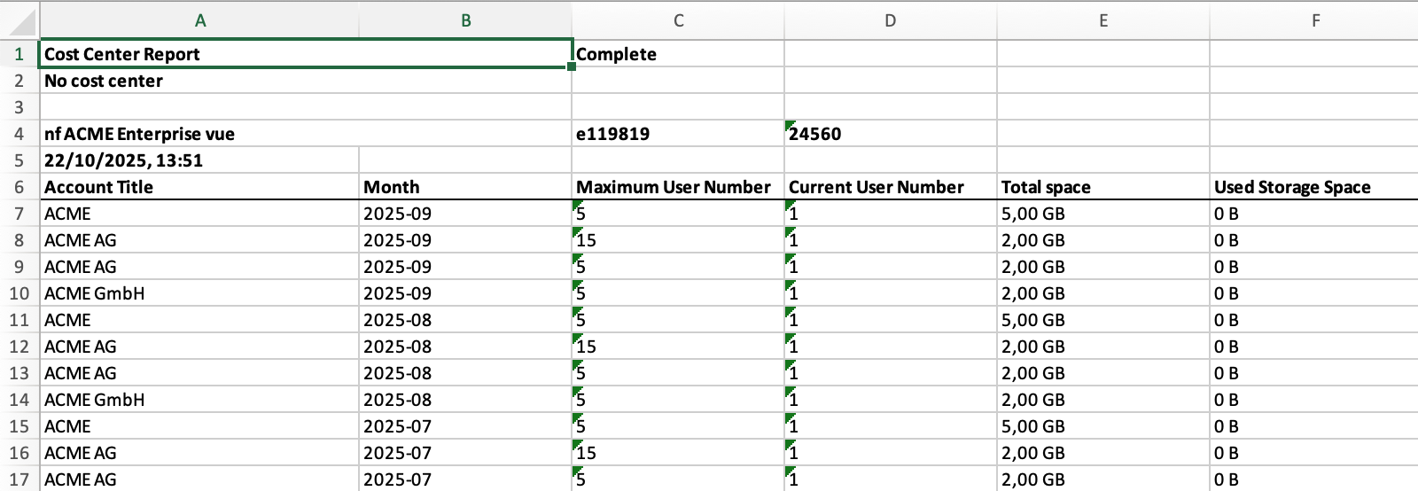Click the "Used Storage Space" header cell

click(x=1315, y=187)
